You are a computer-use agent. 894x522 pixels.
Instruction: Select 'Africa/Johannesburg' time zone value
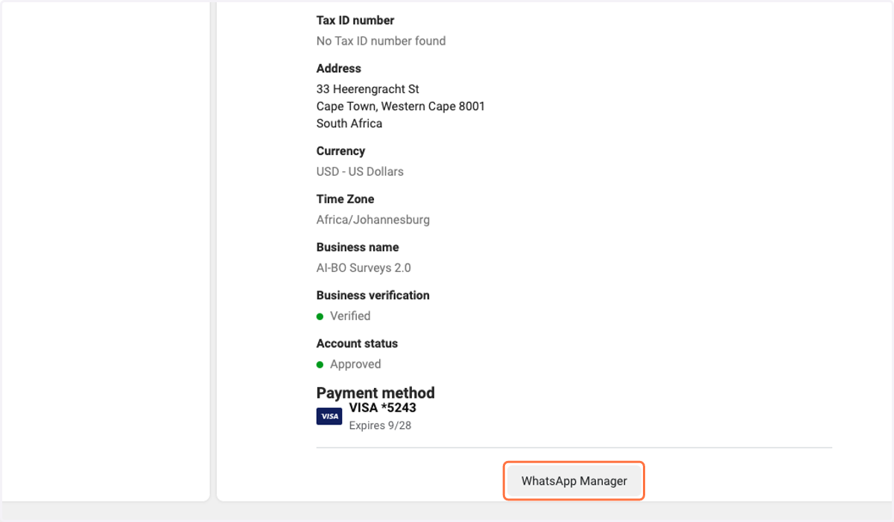pyautogui.click(x=373, y=220)
